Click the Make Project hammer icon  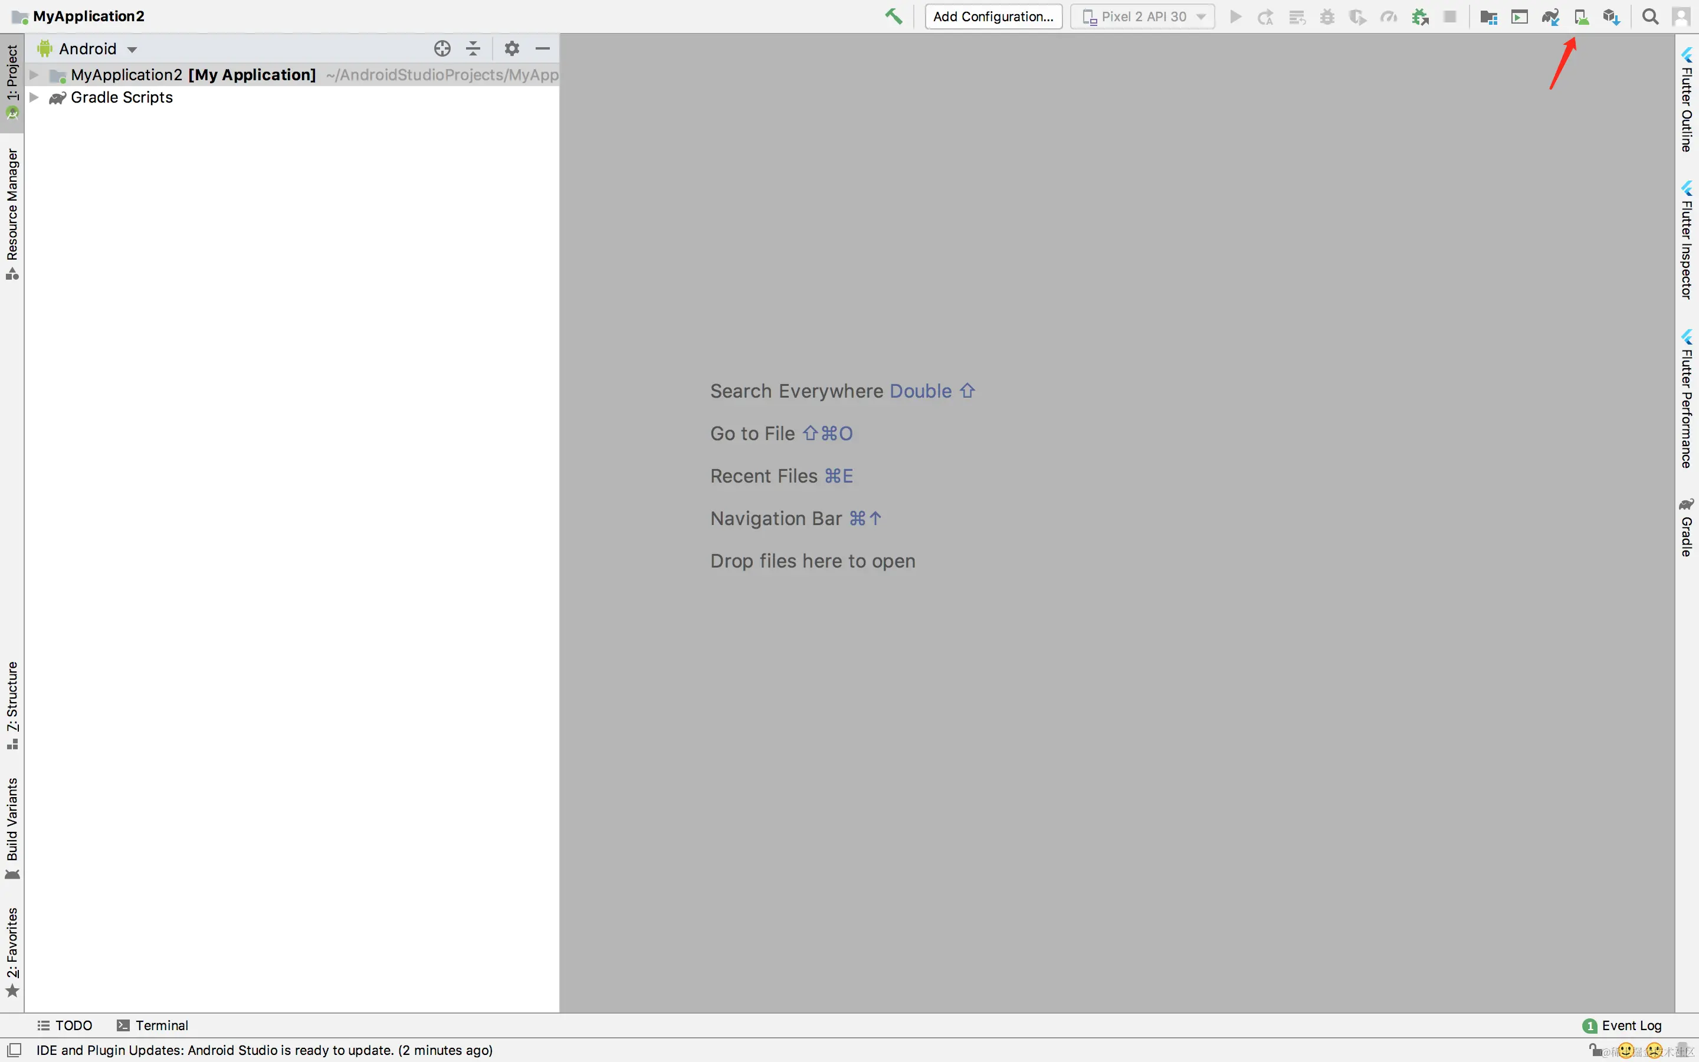(x=893, y=16)
